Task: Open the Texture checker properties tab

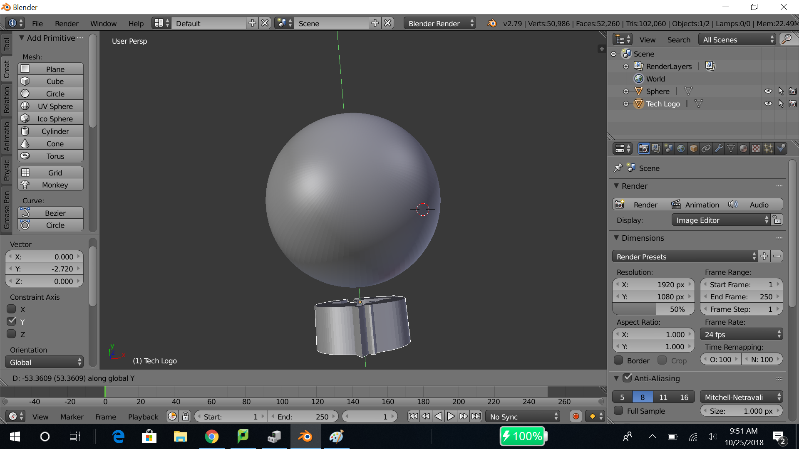Action: coord(756,148)
